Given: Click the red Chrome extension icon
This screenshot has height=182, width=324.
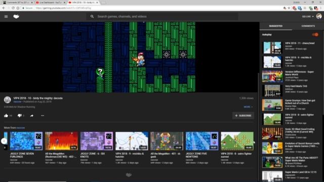Looking at the screenshot, I should coord(294,8).
